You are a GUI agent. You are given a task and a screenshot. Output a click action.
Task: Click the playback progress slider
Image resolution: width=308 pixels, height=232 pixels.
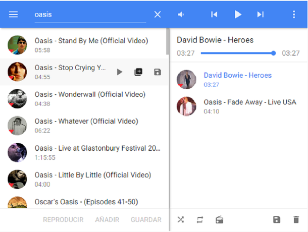pos(238,53)
